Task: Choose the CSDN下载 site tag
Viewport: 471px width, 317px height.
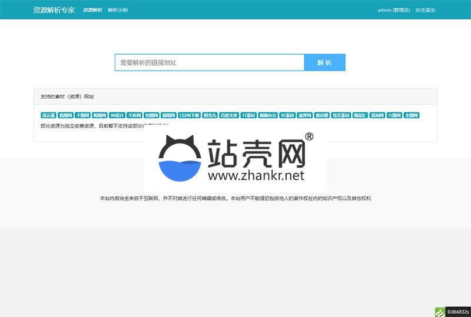Action: pos(189,115)
